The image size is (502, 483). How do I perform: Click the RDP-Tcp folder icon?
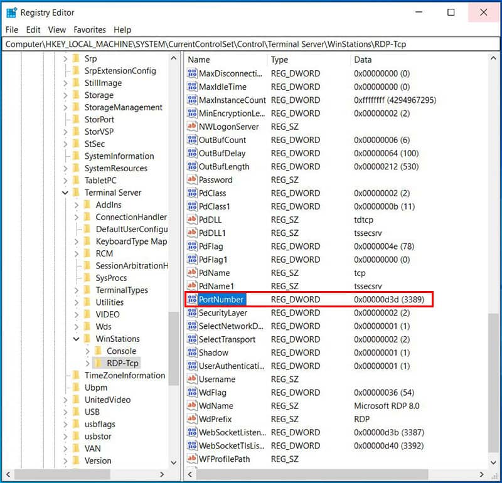click(x=98, y=363)
